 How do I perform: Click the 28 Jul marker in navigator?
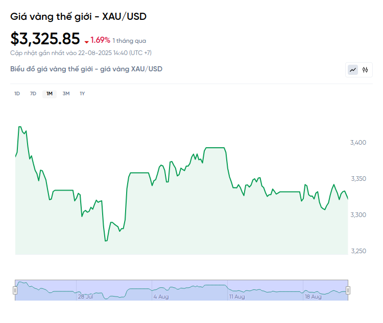(x=85, y=297)
